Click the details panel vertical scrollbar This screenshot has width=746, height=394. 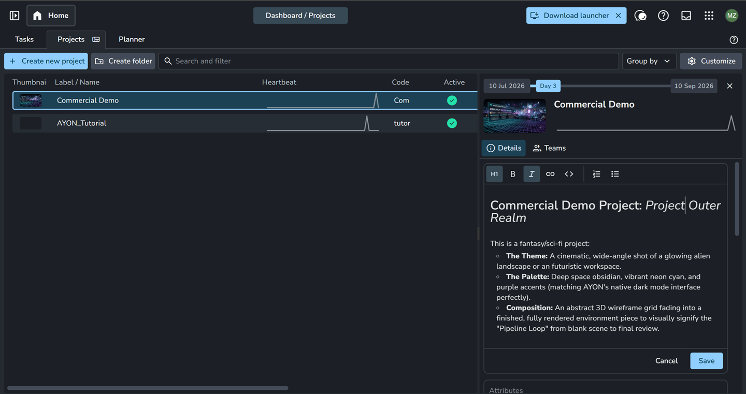coord(737,199)
